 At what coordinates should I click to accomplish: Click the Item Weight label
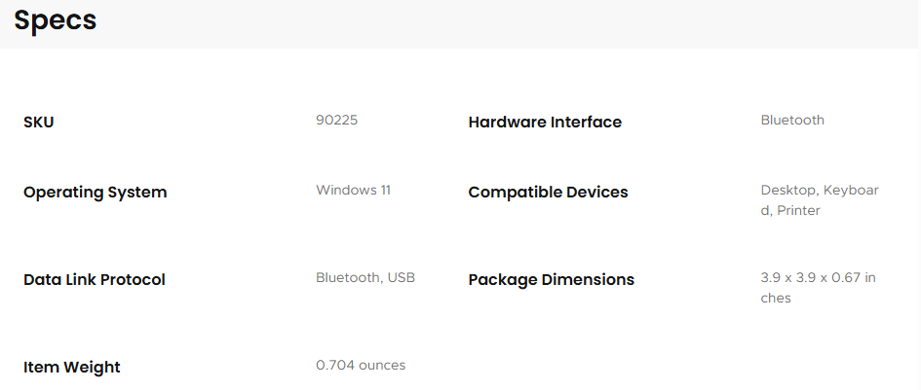click(x=72, y=368)
